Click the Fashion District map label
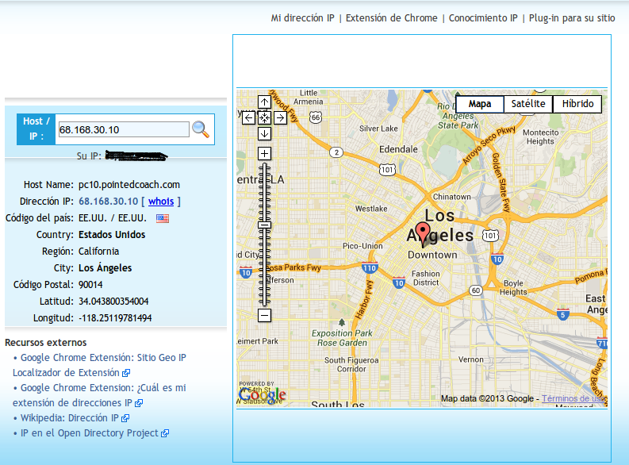Image resolution: width=629 pixels, height=465 pixels. click(426, 278)
